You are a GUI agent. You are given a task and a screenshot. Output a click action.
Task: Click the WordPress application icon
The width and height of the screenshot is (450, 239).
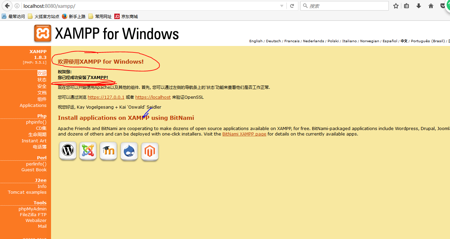click(68, 151)
